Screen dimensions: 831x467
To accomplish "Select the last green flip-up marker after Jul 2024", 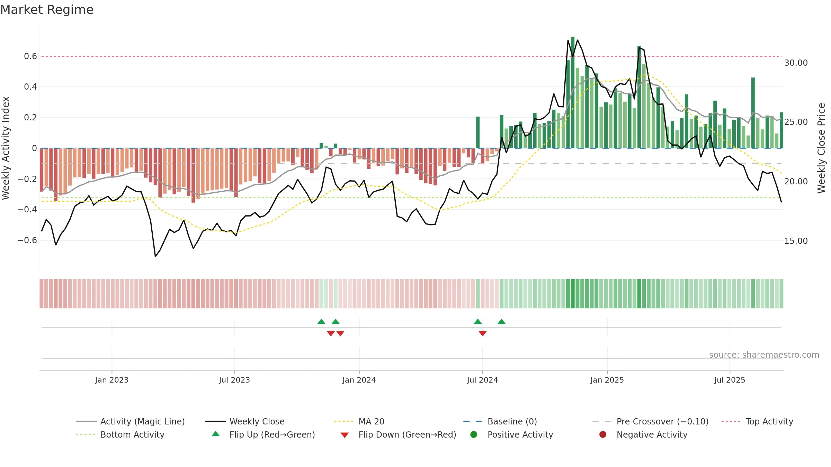I will 502,321.
